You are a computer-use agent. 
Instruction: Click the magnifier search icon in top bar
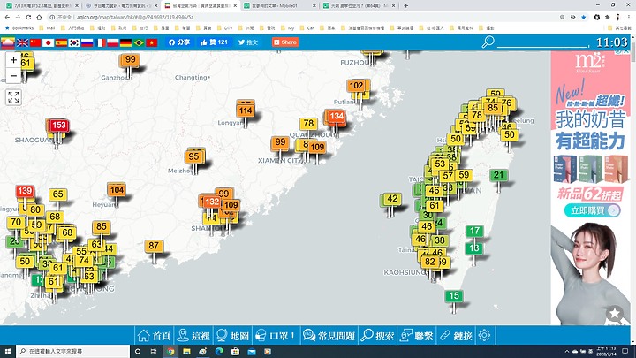click(489, 42)
